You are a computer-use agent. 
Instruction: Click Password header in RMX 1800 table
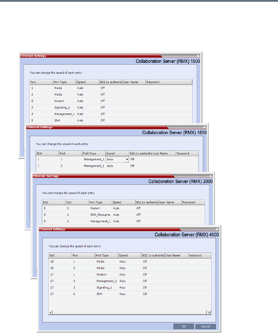tap(187, 154)
